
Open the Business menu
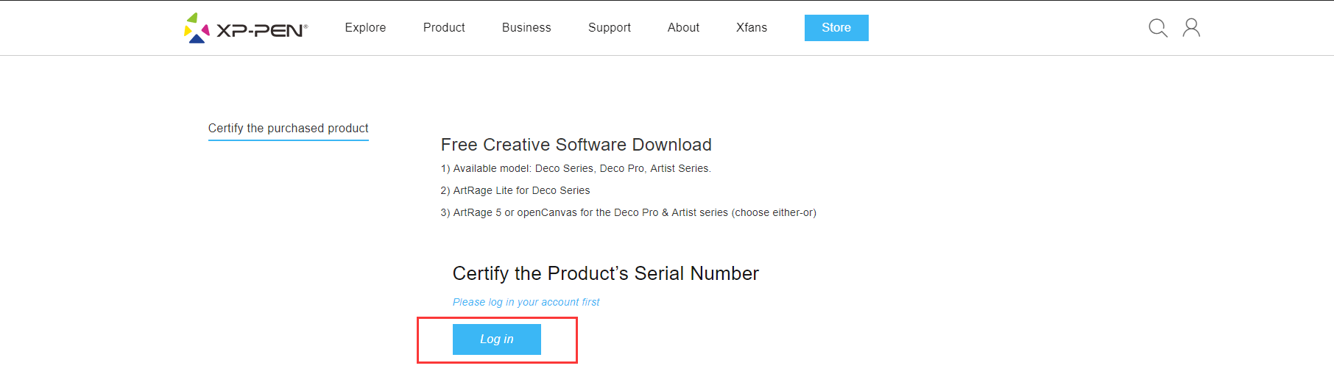[x=526, y=28]
